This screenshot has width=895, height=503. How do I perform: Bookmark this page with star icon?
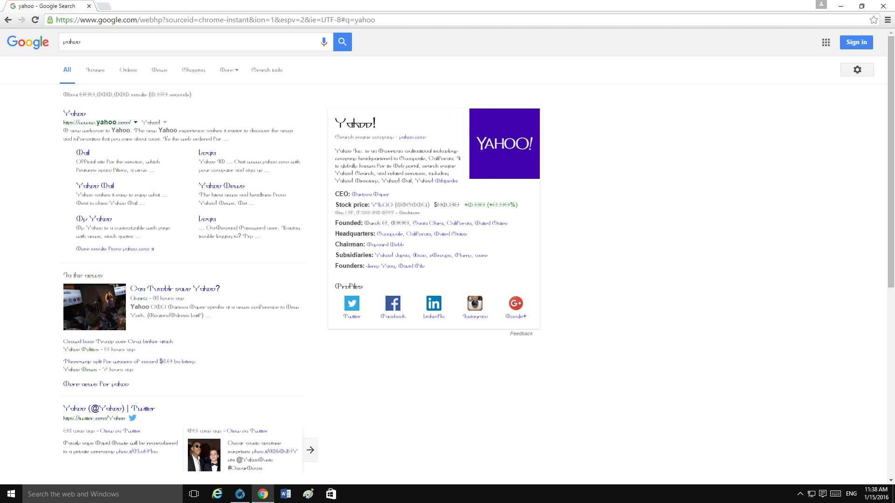tap(874, 20)
